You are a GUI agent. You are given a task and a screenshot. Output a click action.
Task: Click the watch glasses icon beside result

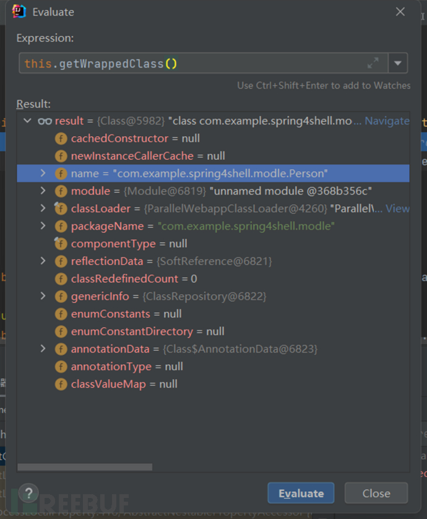(x=45, y=121)
